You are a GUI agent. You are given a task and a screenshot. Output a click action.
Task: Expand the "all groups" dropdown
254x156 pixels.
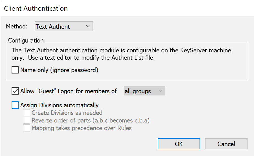coord(144,91)
